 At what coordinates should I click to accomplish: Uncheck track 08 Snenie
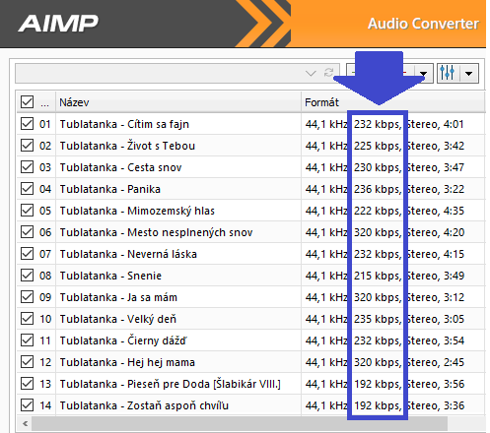point(27,276)
